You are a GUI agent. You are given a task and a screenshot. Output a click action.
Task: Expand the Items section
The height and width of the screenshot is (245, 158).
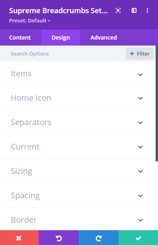pos(78,74)
